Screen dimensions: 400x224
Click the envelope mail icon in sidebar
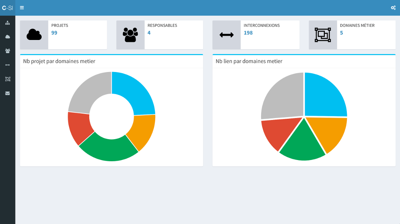[x=8, y=93]
